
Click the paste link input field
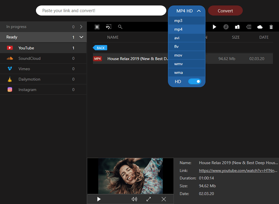[x=101, y=10]
